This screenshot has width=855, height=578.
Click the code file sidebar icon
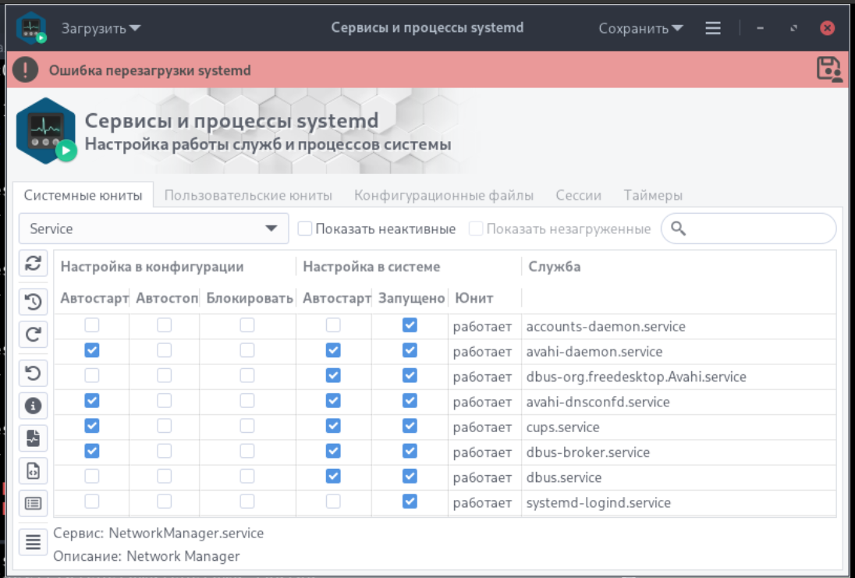(33, 471)
